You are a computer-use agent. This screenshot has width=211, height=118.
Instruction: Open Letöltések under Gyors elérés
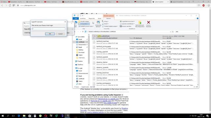pyautogui.click(x=81, y=42)
